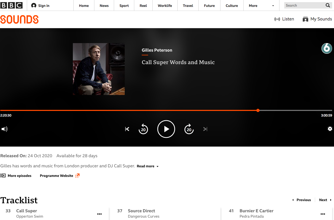Open the Reel section
Viewport: 334px width, 220px height.
click(143, 6)
